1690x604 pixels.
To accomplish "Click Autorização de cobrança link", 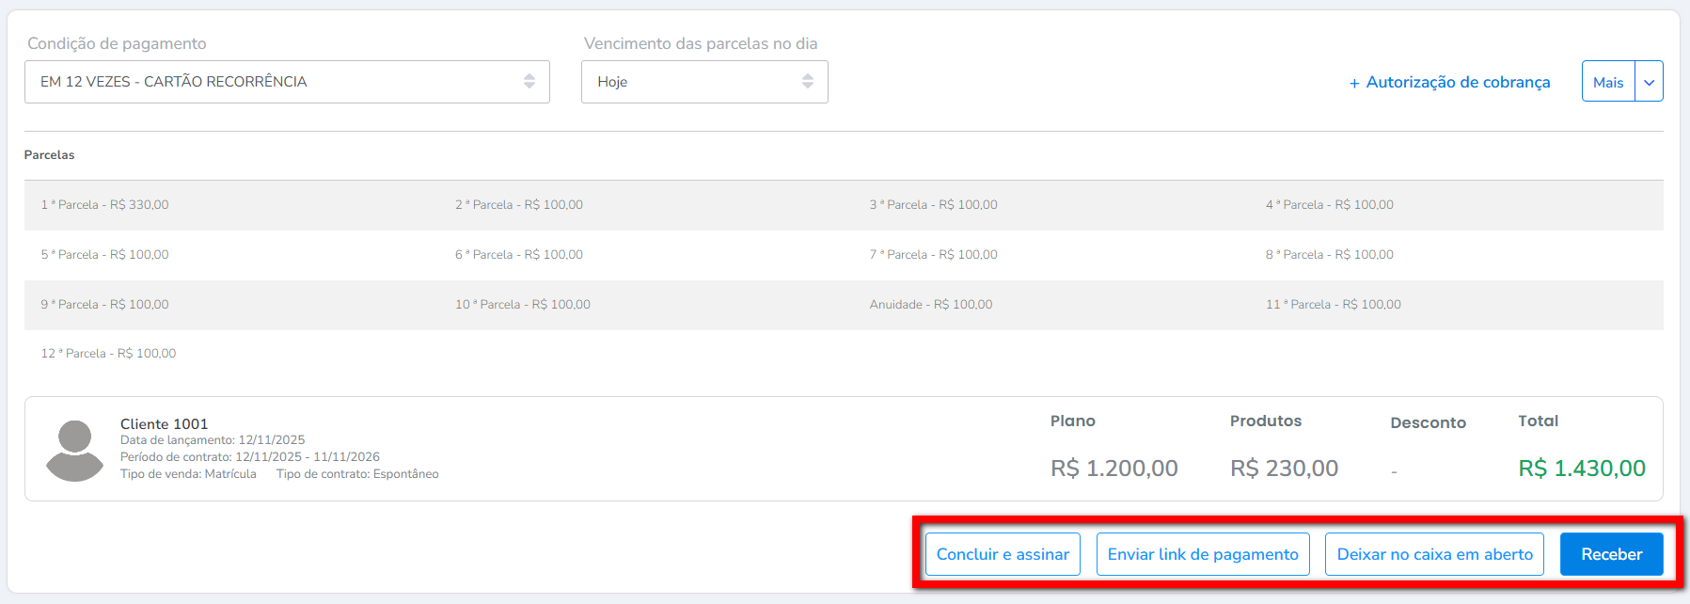I will (1449, 82).
